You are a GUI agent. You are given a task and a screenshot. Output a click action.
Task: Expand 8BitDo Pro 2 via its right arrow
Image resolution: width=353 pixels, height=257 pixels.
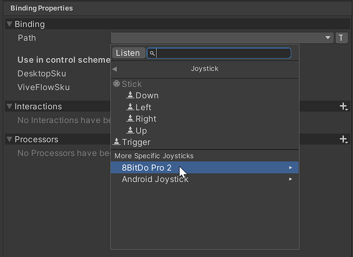coord(291,168)
